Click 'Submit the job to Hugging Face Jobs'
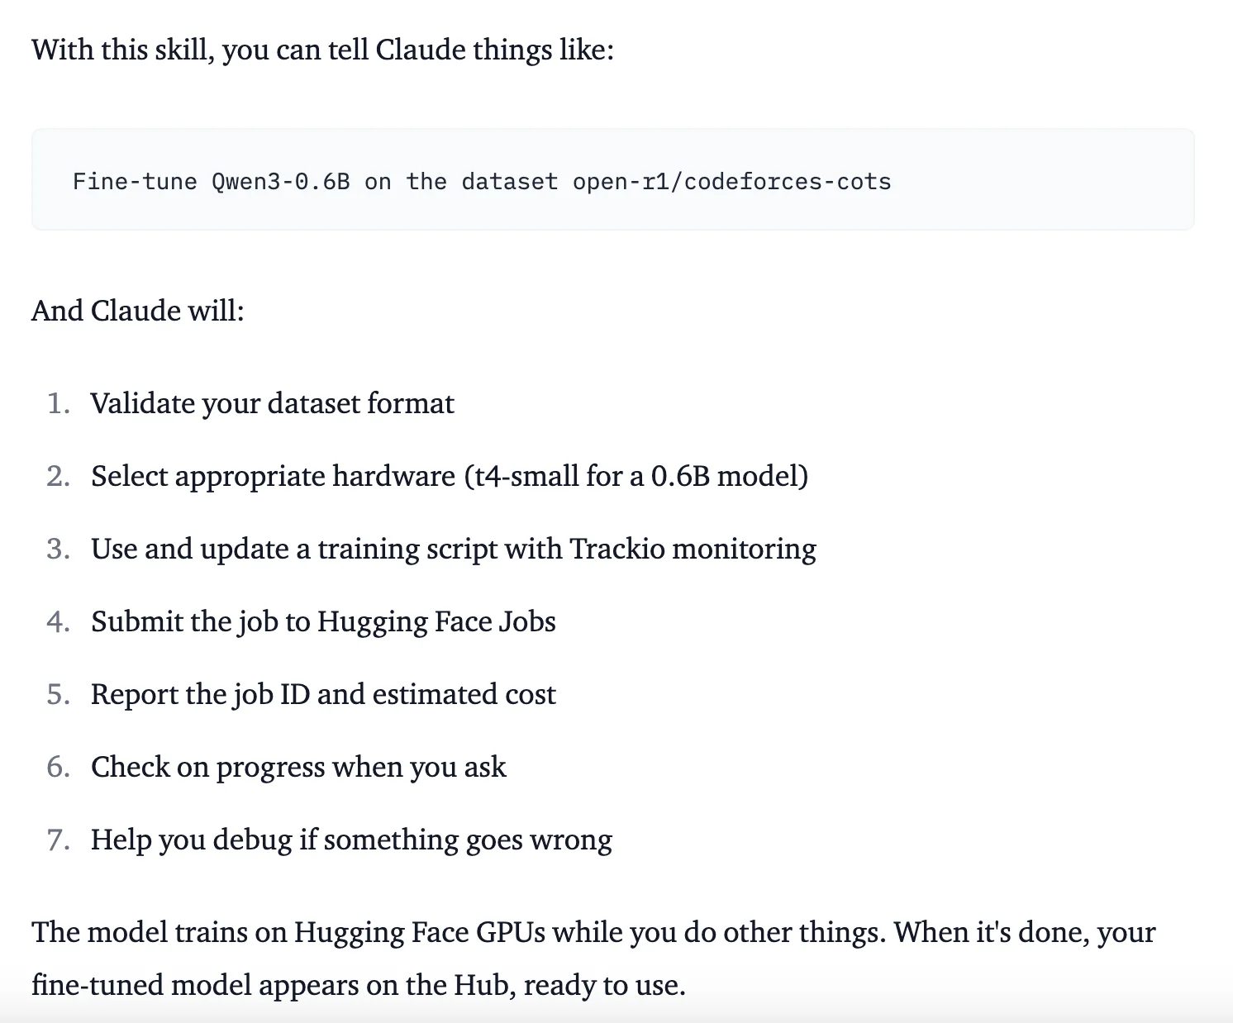1233x1023 pixels. tap(323, 621)
